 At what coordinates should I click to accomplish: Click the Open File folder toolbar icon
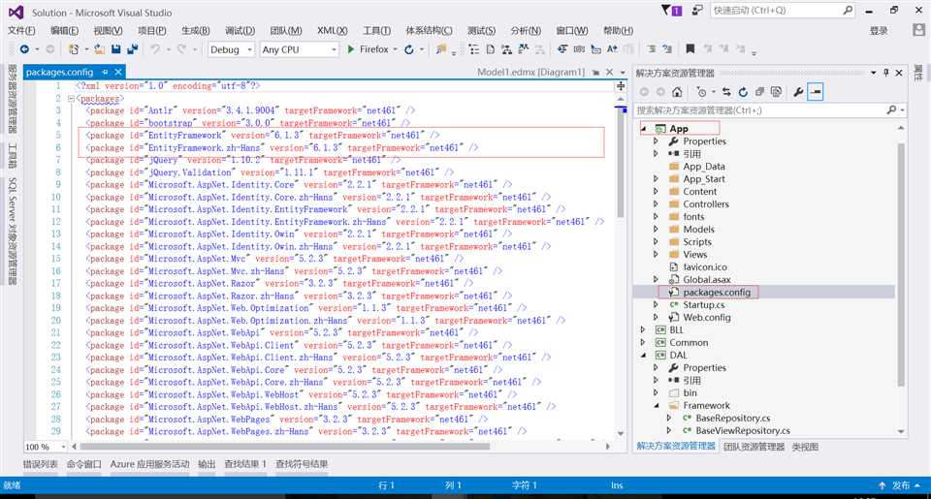click(100, 49)
